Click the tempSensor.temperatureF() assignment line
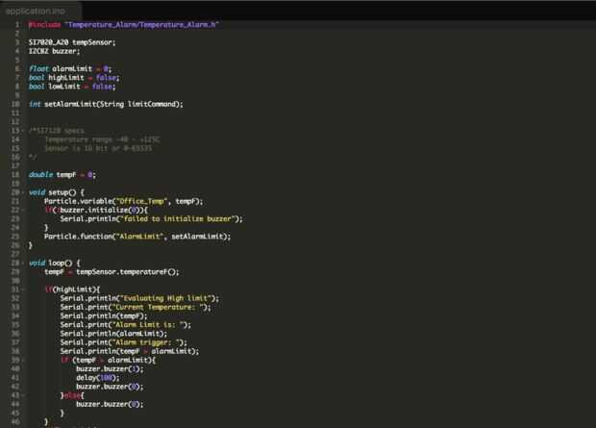The image size is (596, 428). 112,272
